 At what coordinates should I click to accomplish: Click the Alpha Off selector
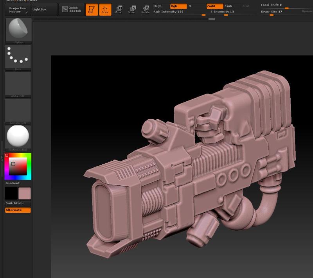click(x=18, y=84)
